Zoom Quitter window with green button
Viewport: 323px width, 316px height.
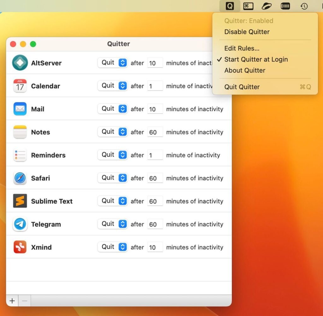(33, 44)
